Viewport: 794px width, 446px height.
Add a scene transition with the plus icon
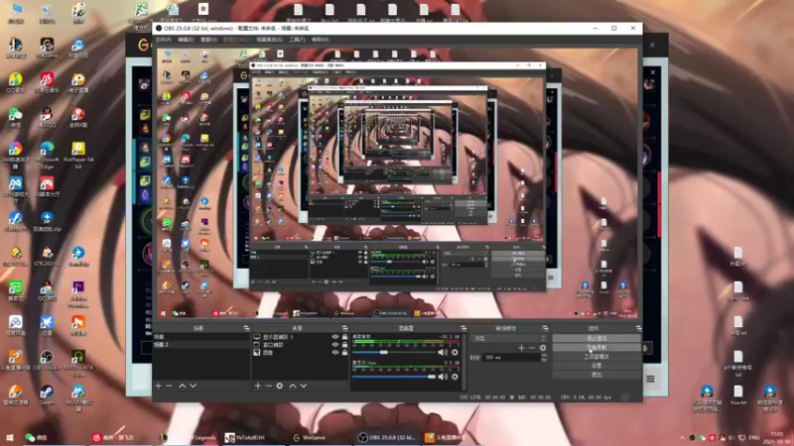tap(521, 348)
